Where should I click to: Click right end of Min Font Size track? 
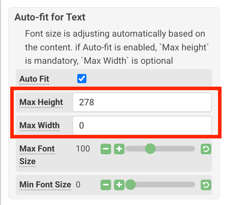click(193, 185)
